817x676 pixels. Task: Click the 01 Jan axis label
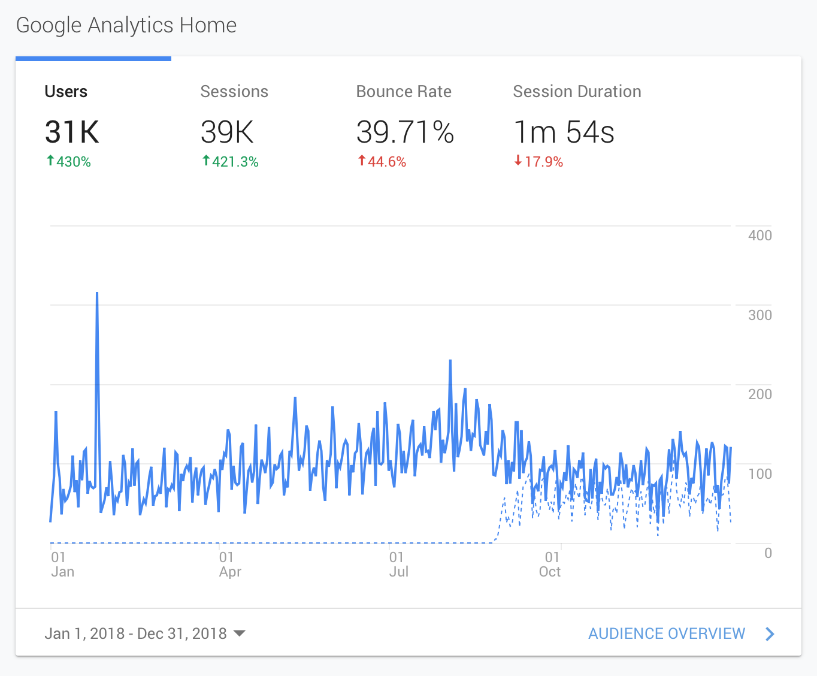[62, 565]
